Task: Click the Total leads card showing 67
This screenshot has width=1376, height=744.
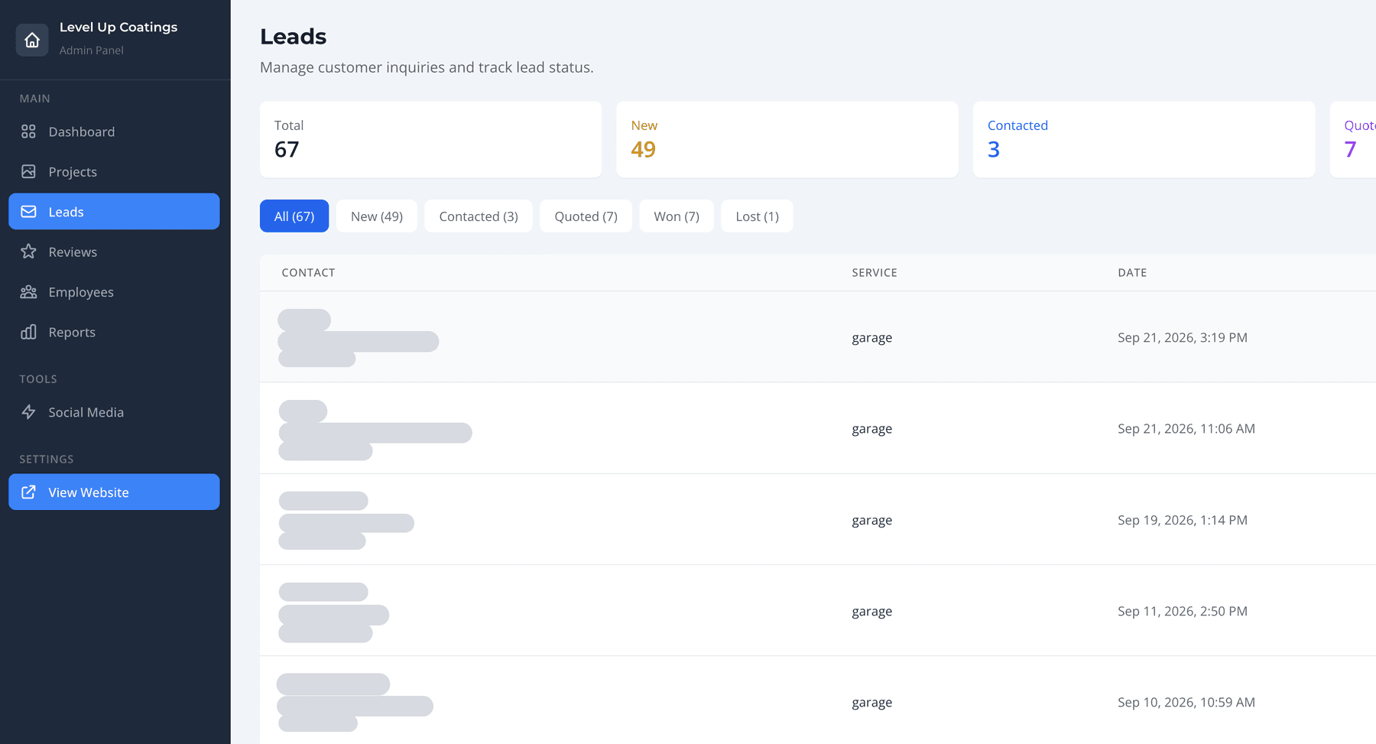Action: 430,140
